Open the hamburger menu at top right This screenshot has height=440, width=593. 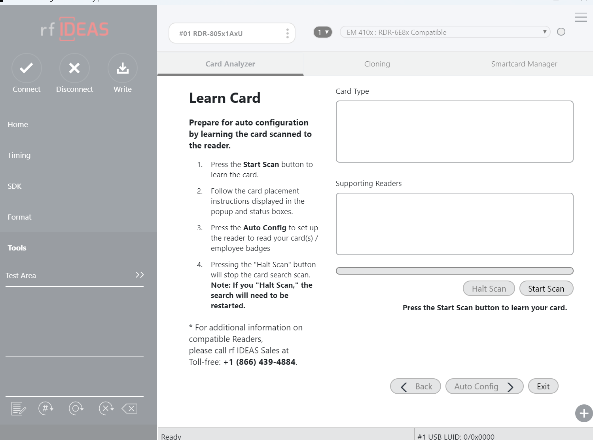pos(581,17)
